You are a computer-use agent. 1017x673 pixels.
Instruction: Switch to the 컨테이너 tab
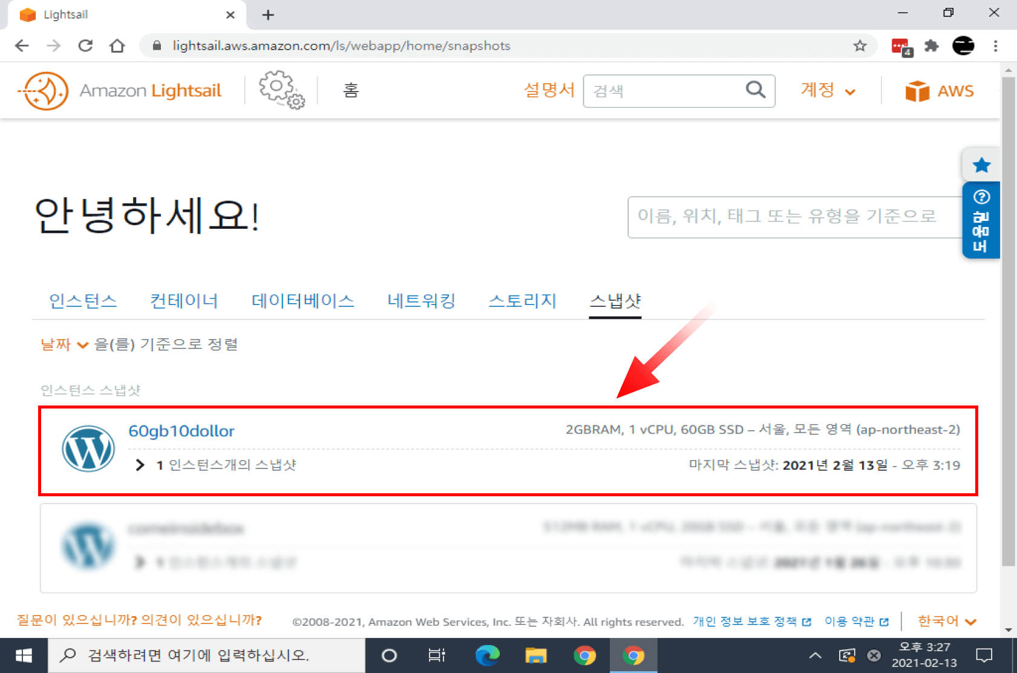click(184, 301)
